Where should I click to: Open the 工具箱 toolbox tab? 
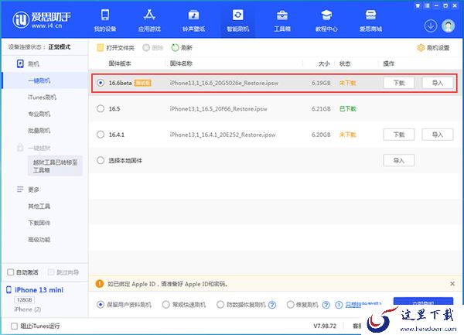click(282, 20)
